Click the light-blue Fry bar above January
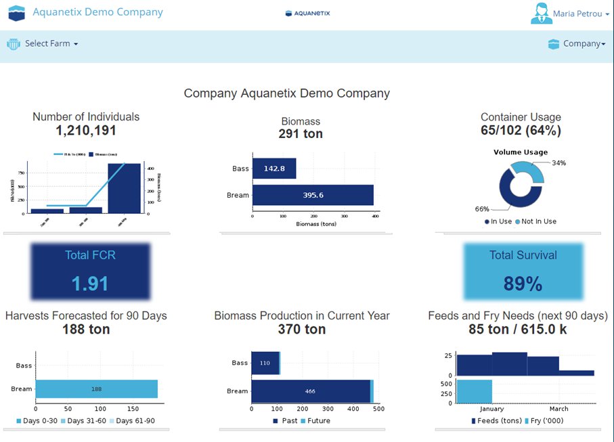The width and height of the screenshot is (614, 442). point(474,391)
